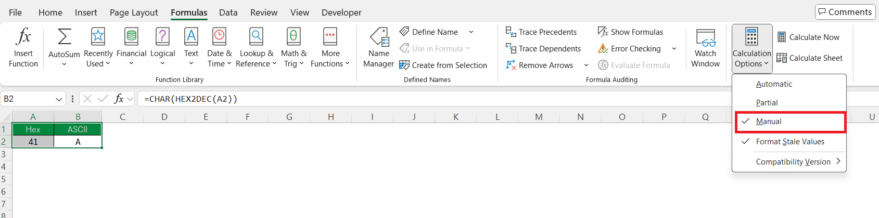Select Partial calculation mode
This screenshot has height=218, width=879.
pyautogui.click(x=789, y=103)
